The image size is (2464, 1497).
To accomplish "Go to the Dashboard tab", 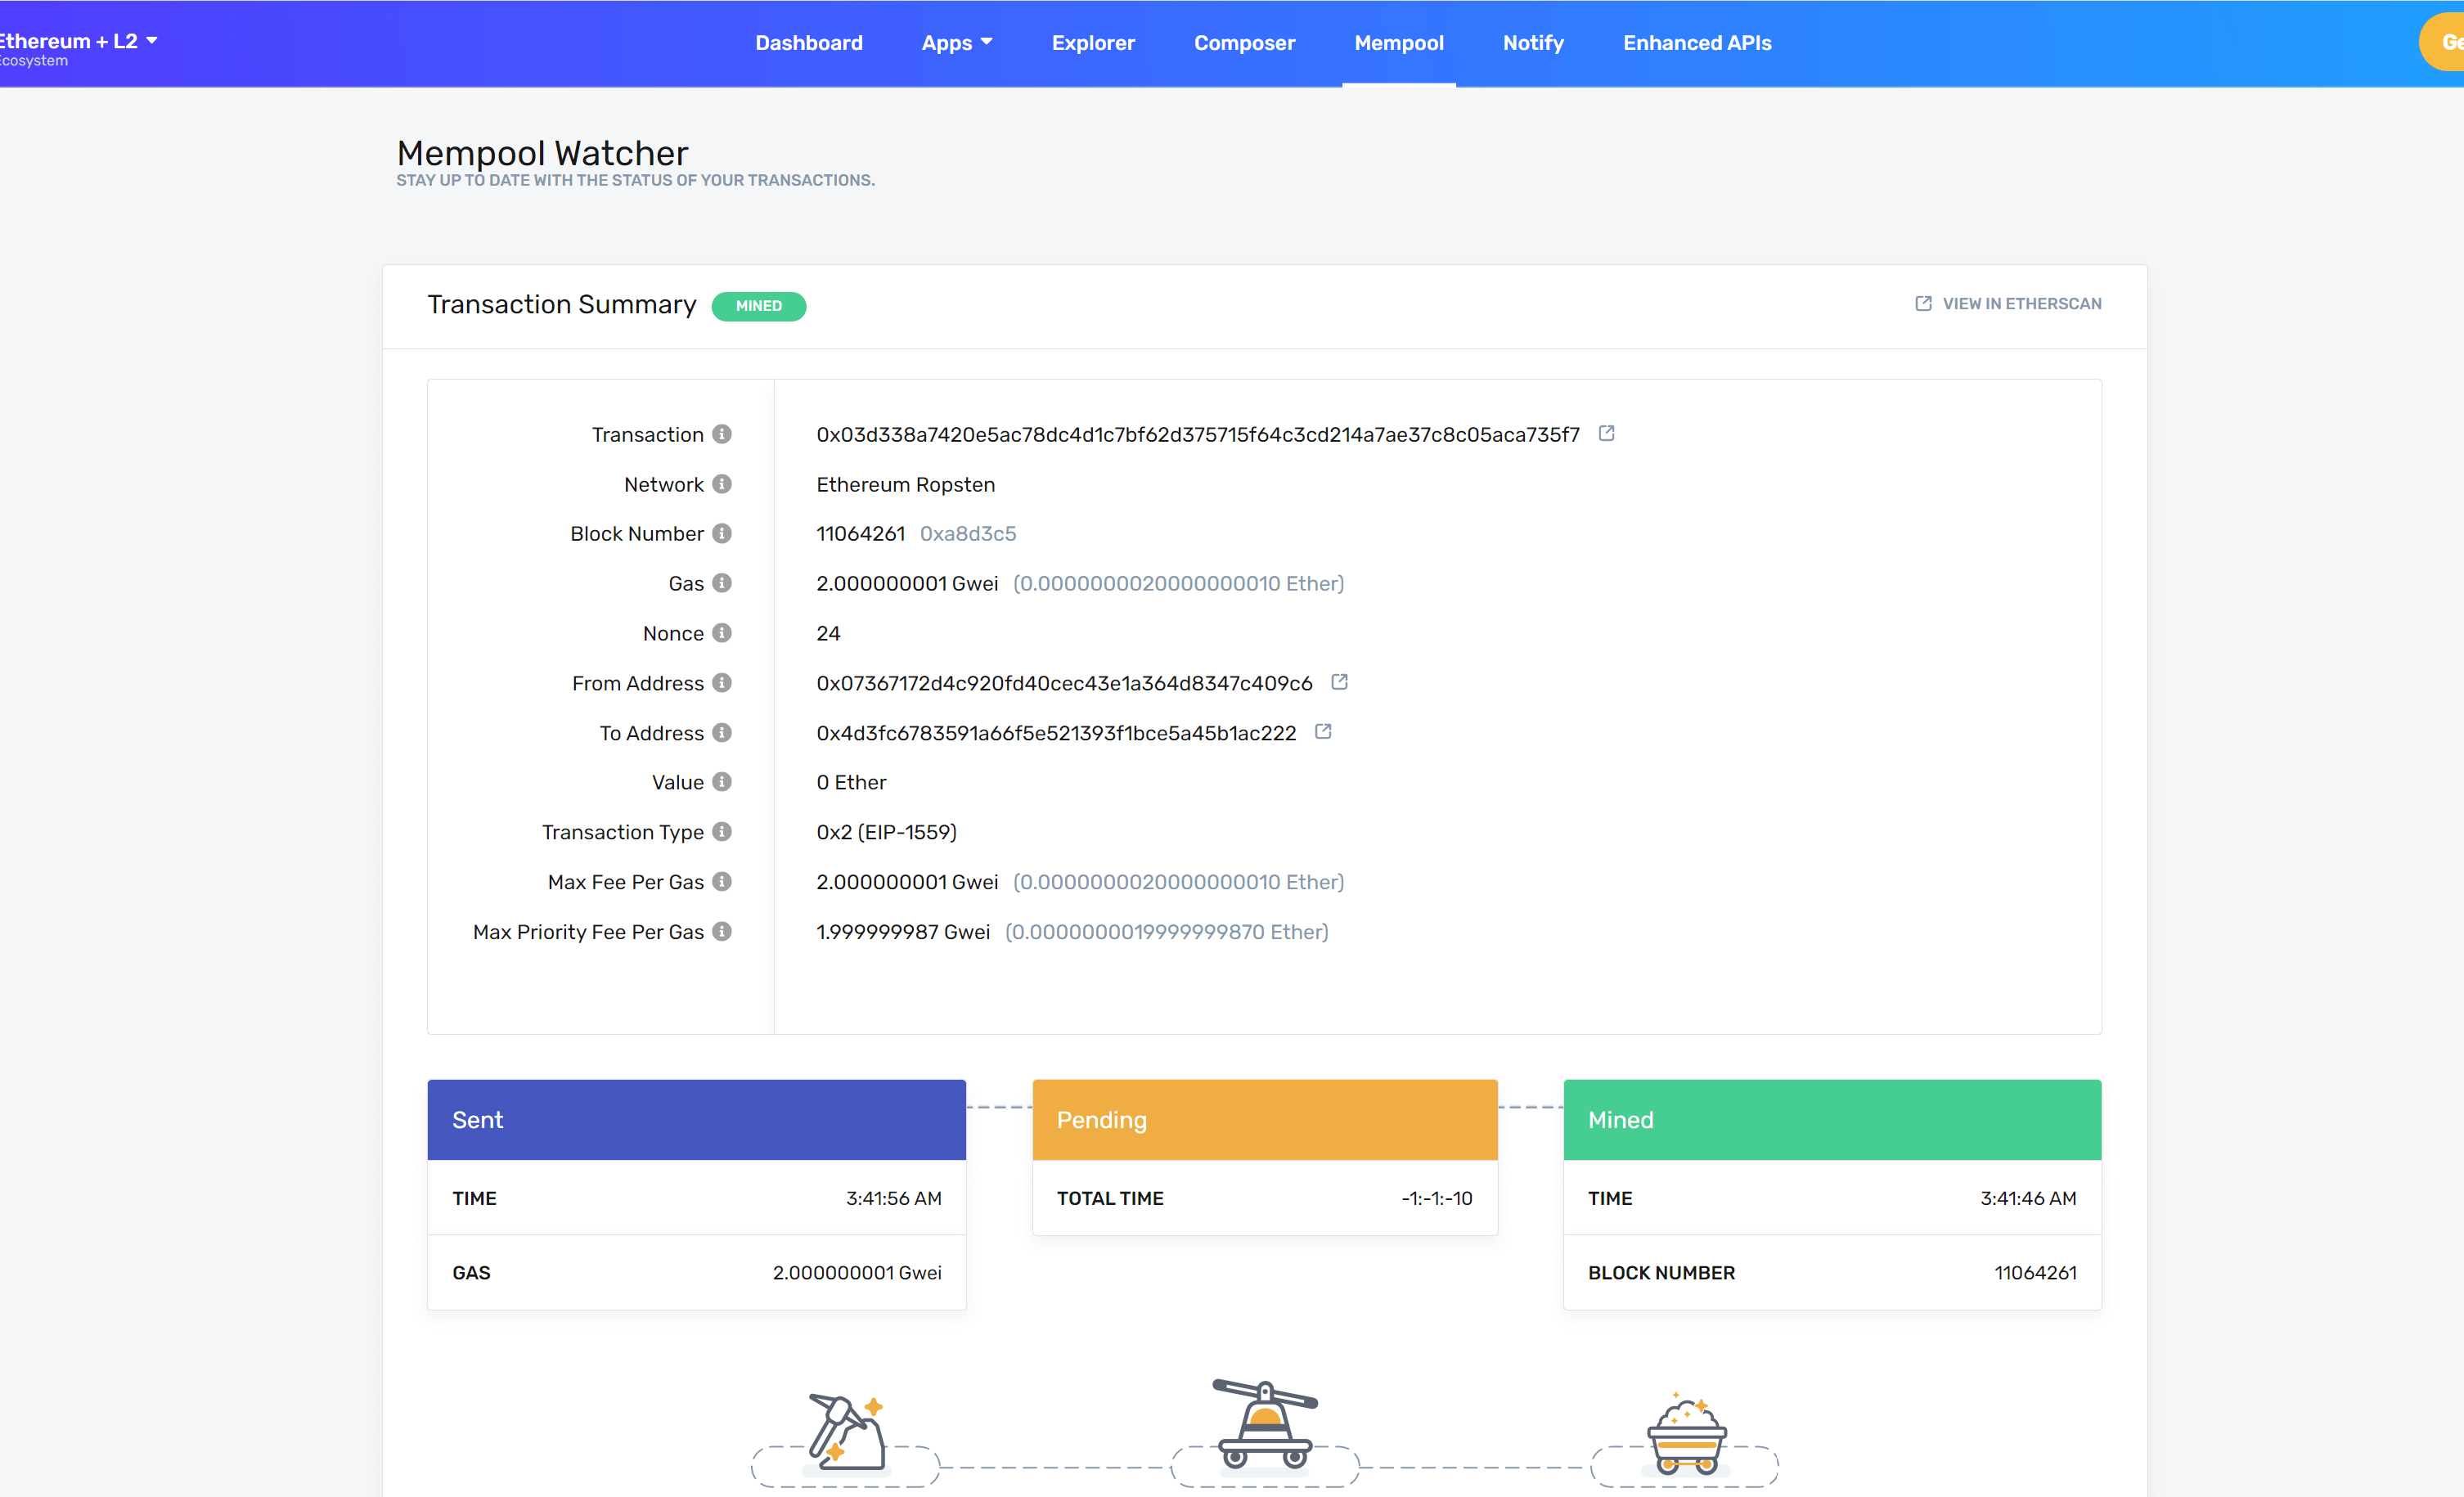I will [808, 43].
